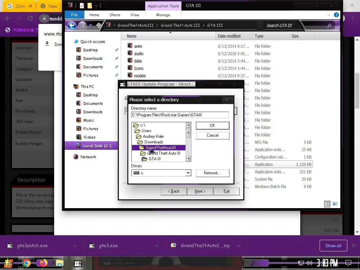Open Firefox from the taskbar
The height and width of the screenshot is (270, 360).
coord(43,263)
